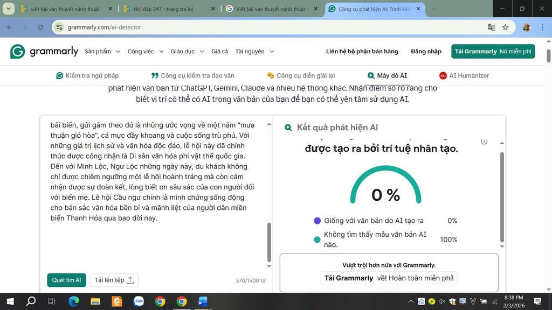Click the 570/1400 từ word counter
Image resolution: width=552 pixels, height=310 pixels.
(x=251, y=280)
